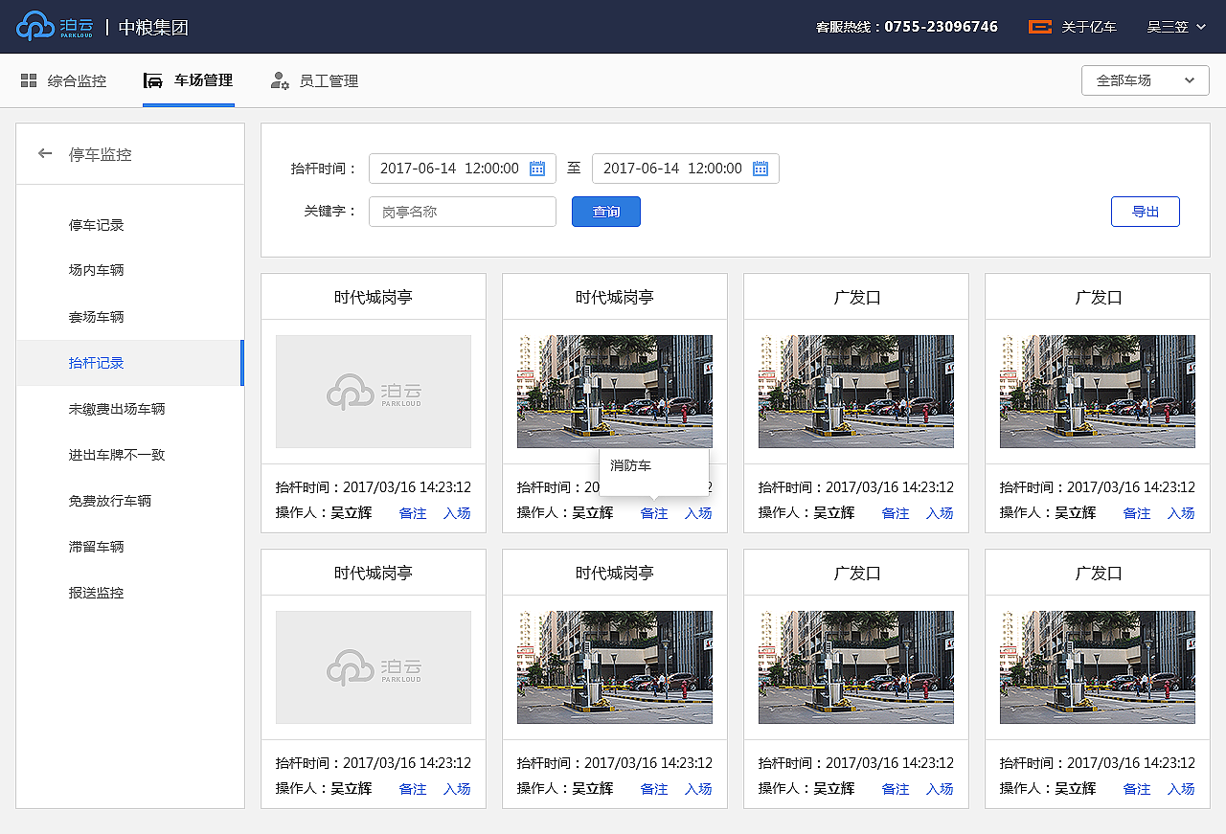This screenshot has height=834, width=1226.
Task: Open the end date calendar picker icon
Action: (760, 168)
